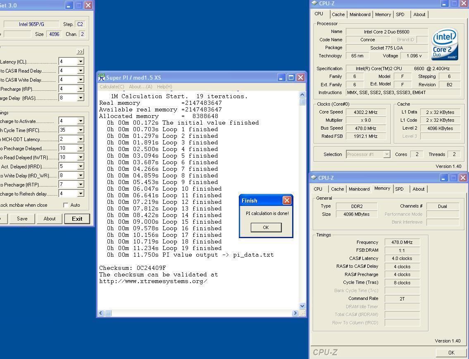Switch to Cache tab in upper CPU-Z

tap(338, 14)
